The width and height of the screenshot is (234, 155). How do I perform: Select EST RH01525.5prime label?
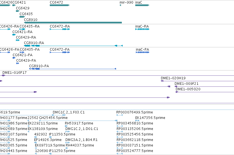pyautogui.click(x=13, y=140)
